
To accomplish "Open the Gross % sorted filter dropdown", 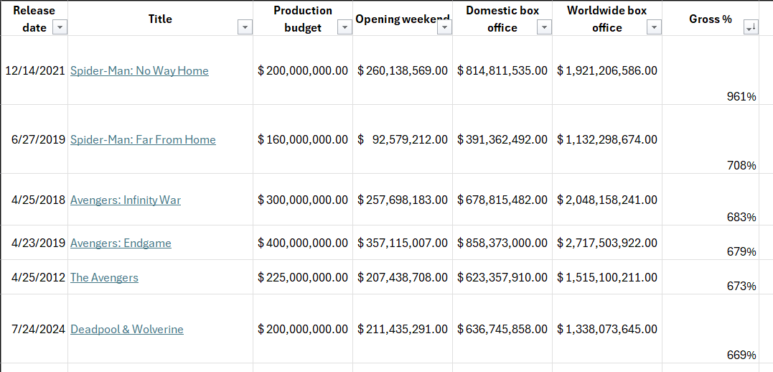I will (750, 28).
